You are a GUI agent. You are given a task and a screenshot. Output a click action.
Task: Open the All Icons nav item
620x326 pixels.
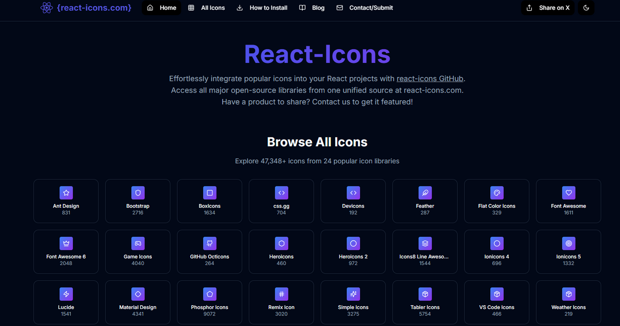(x=207, y=8)
